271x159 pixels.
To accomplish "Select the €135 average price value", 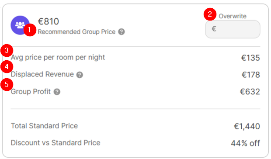I will (x=250, y=58).
